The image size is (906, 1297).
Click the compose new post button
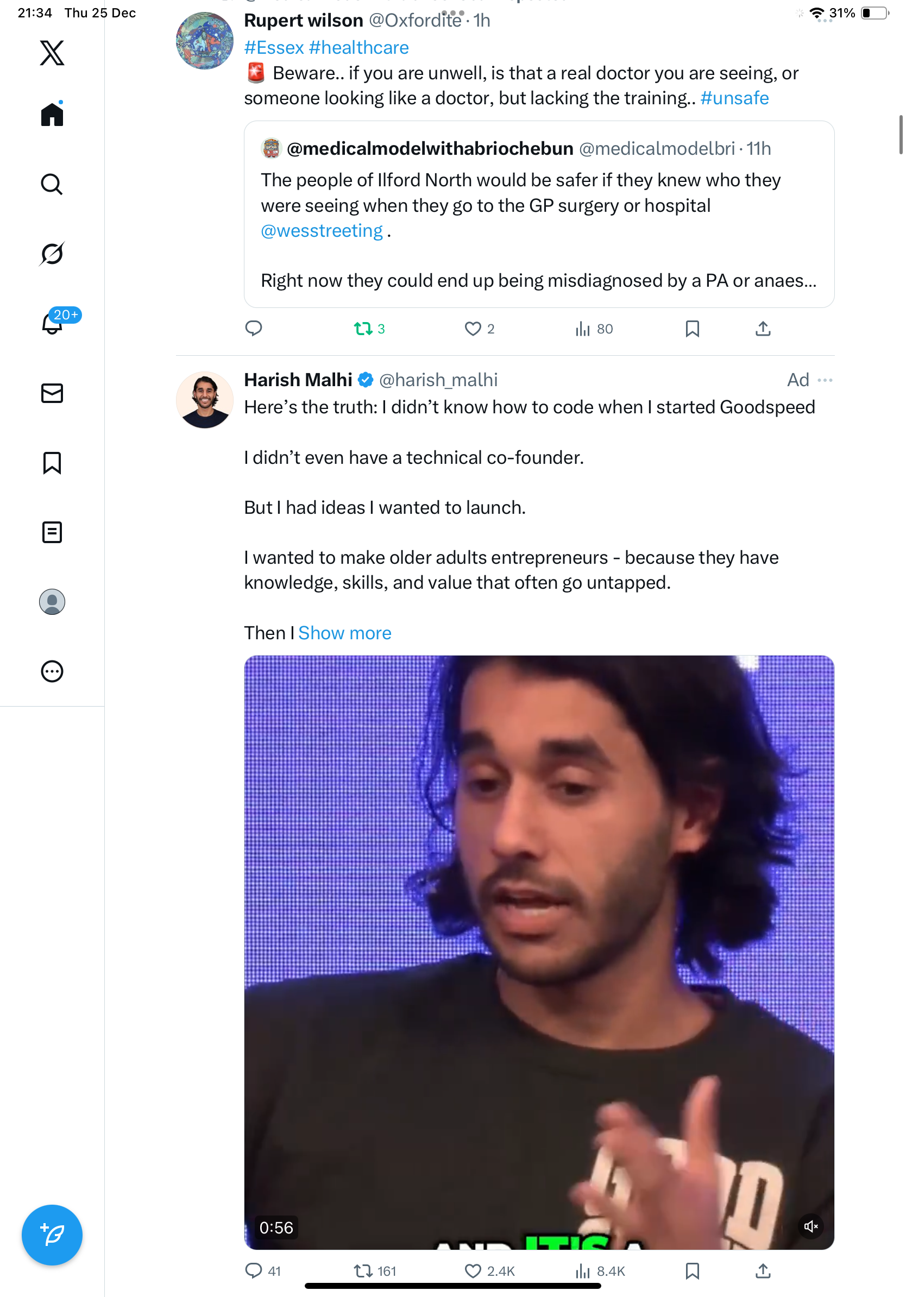(x=52, y=1235)
